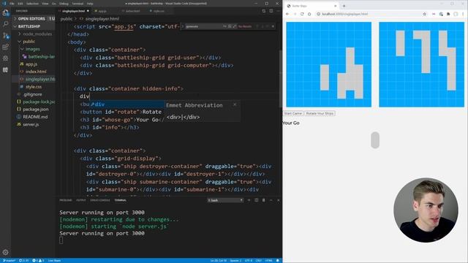Screen dimensions: 468x263
Task: Open the Help menu
Action: (x=90, y=4)
